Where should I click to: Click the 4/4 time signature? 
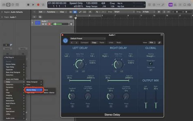[x=103, y=3]
